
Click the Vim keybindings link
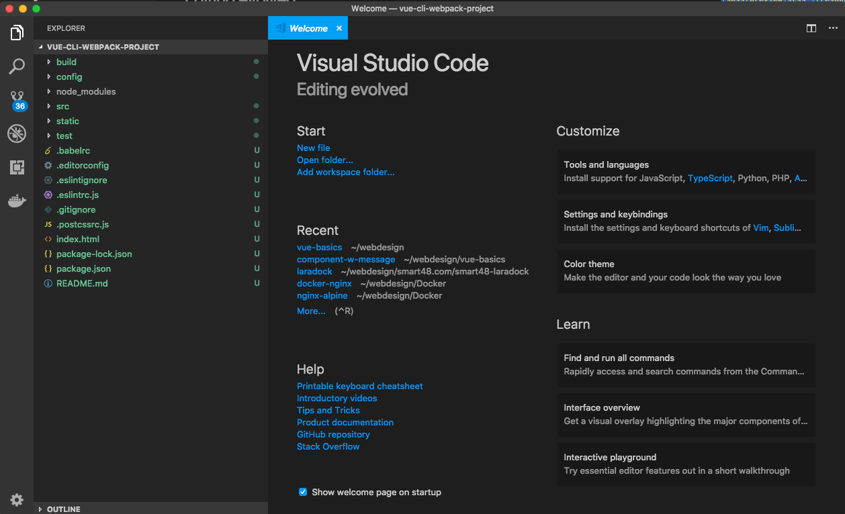tap(760, 227)
